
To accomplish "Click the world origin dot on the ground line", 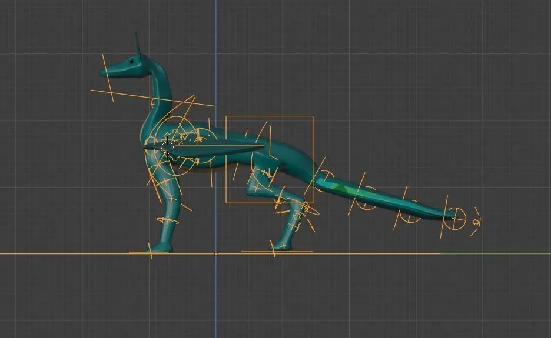I will (x=216, y=253).
